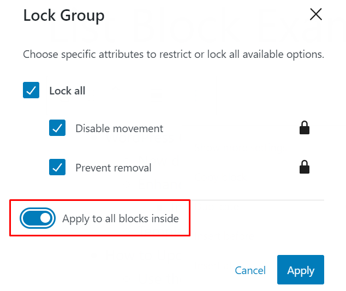Uncheck the Prevent removal checkbox
Image resolution: width=346 pixels, height=291 pixels.
(57, 168)
